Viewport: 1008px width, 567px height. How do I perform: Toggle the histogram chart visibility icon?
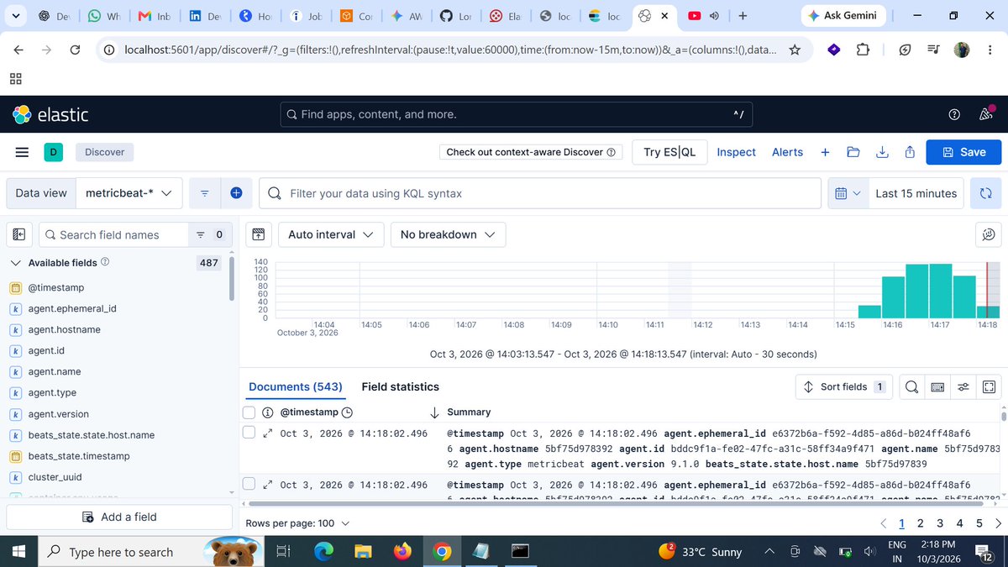coord(259,234)
